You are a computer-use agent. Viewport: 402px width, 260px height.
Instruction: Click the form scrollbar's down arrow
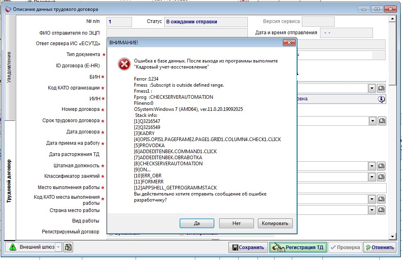click(x=392, y=236)
